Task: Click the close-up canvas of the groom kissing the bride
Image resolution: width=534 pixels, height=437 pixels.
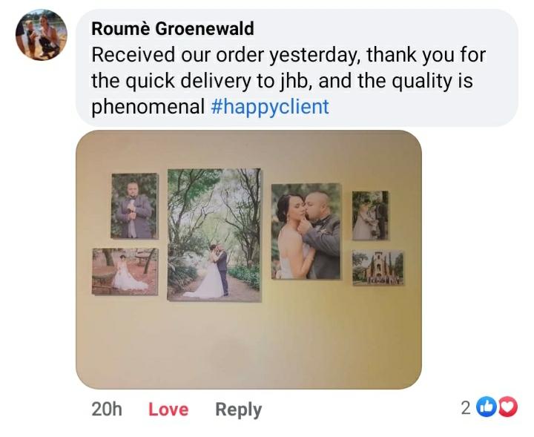Action: [306, 231]
